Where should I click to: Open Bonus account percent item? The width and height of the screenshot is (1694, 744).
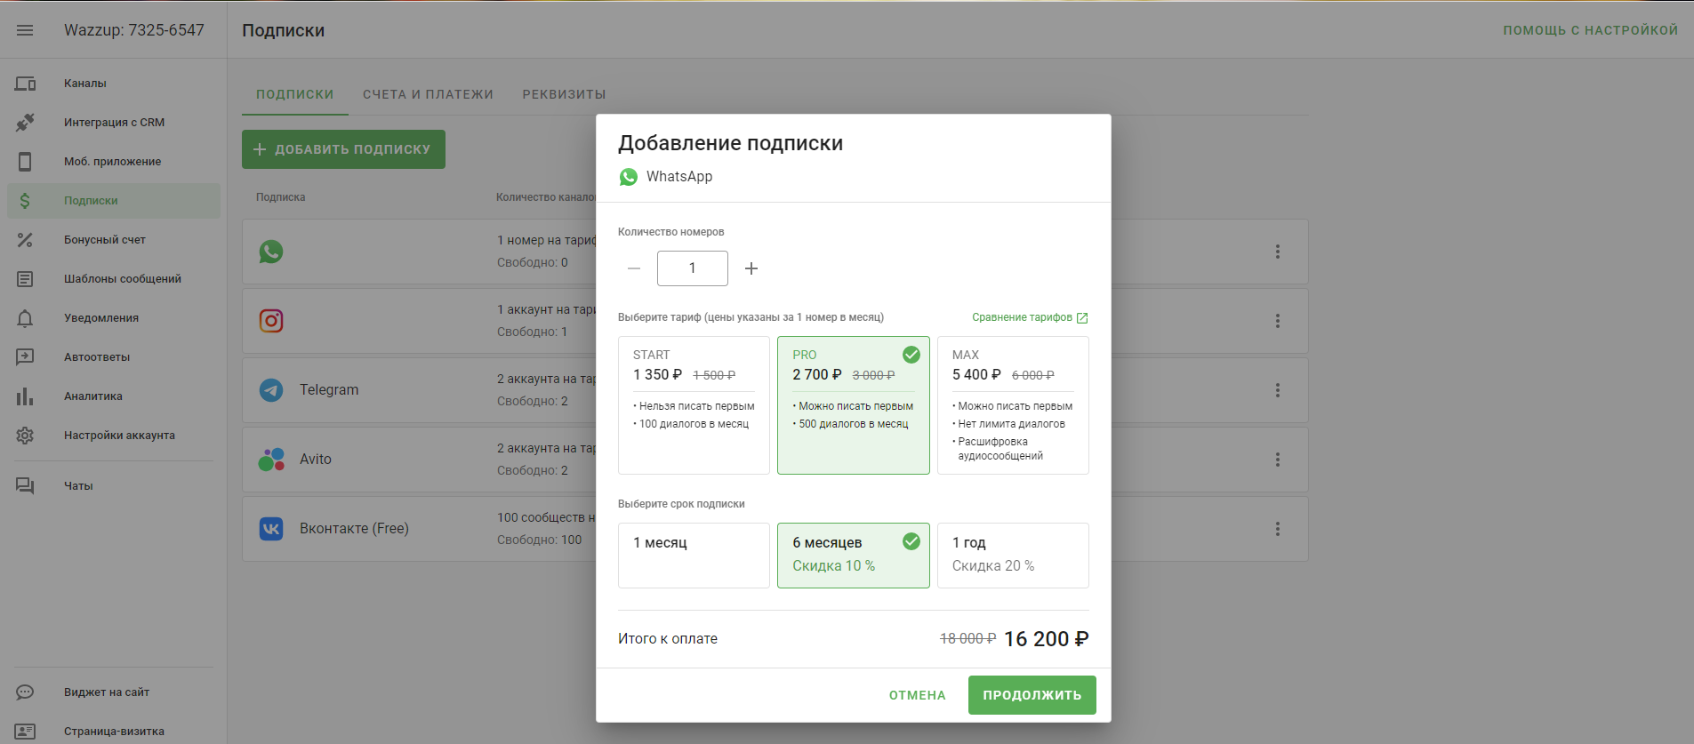(x=25, y=240)
